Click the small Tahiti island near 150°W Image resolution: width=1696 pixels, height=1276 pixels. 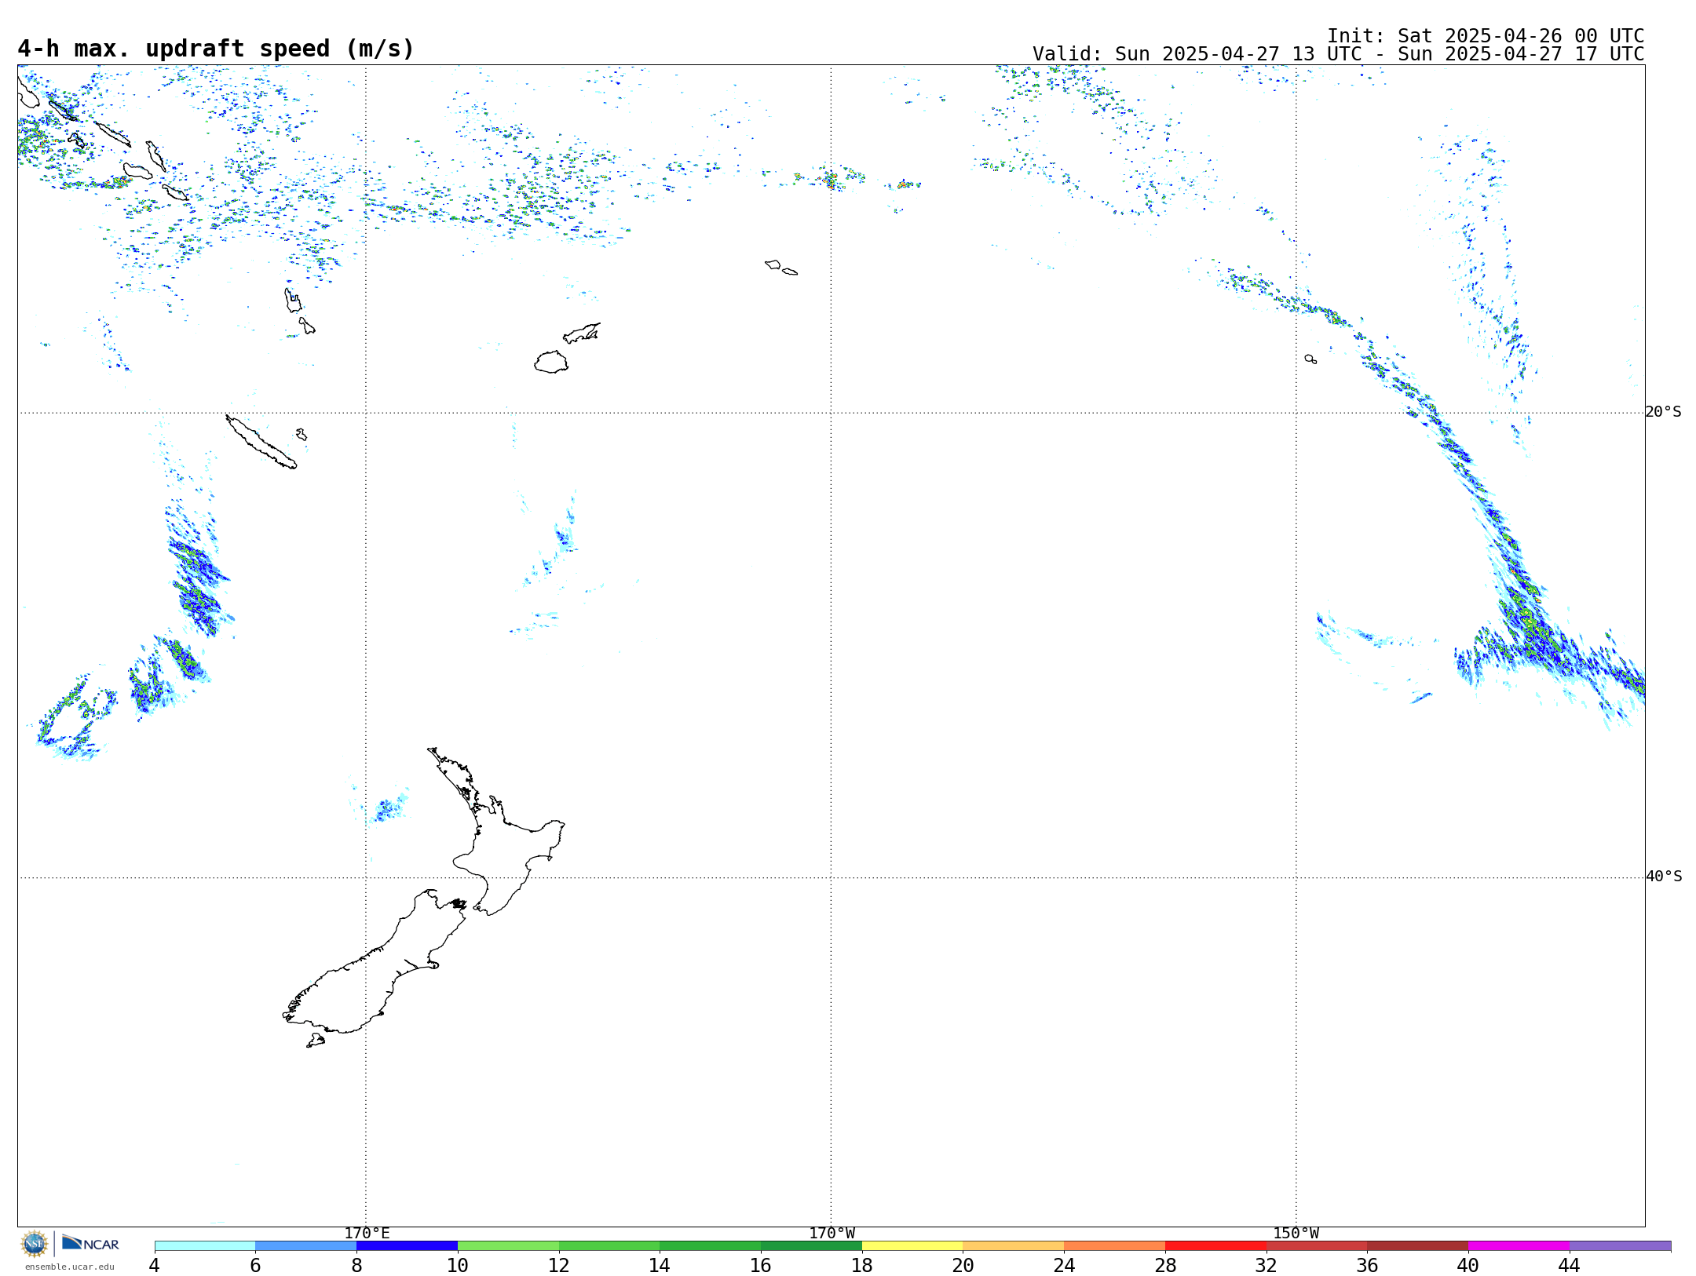point(1310,359)
